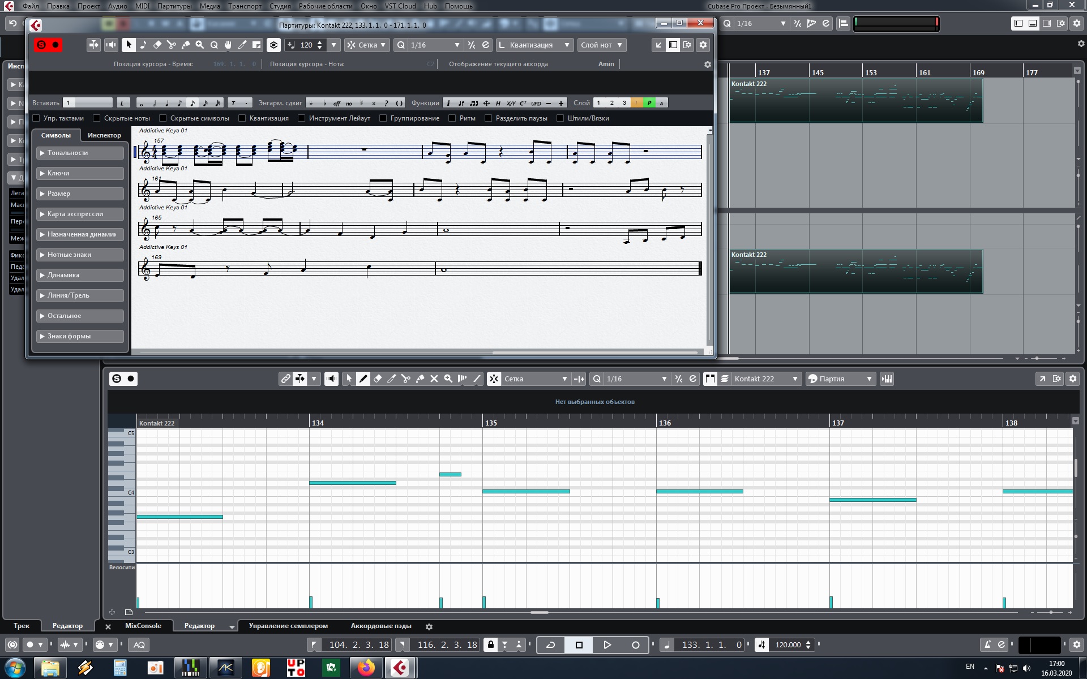The height and width of the screenshot is (679, 1087).
Task: Toggle acoustic feedback speaker in key editor
Action: tap(332, 379)
